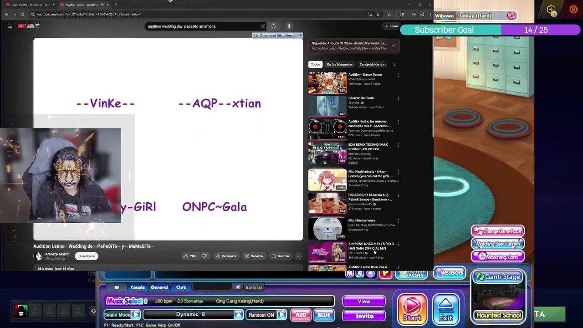Select the Couple chat tab in game
This screenshot has width=583, height=328.
click(138, 287)
